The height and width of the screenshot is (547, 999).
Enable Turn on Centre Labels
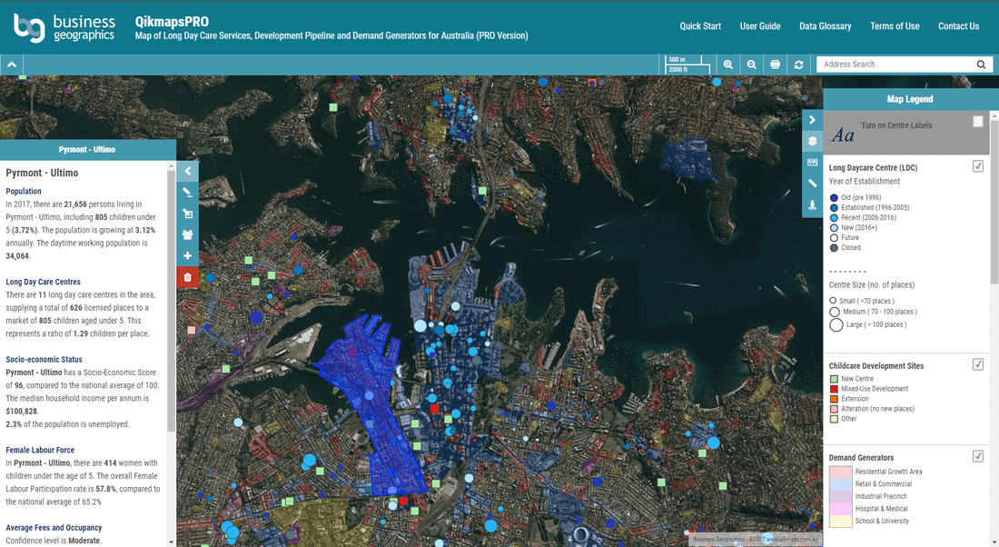977,120
